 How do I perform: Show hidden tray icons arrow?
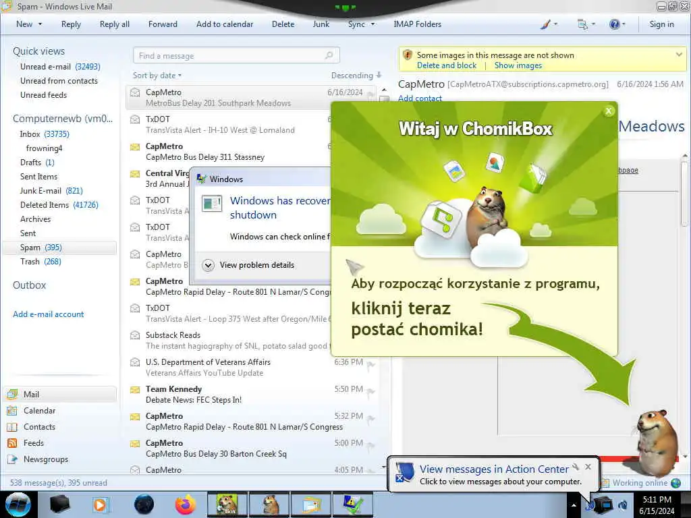pos(574,505)
